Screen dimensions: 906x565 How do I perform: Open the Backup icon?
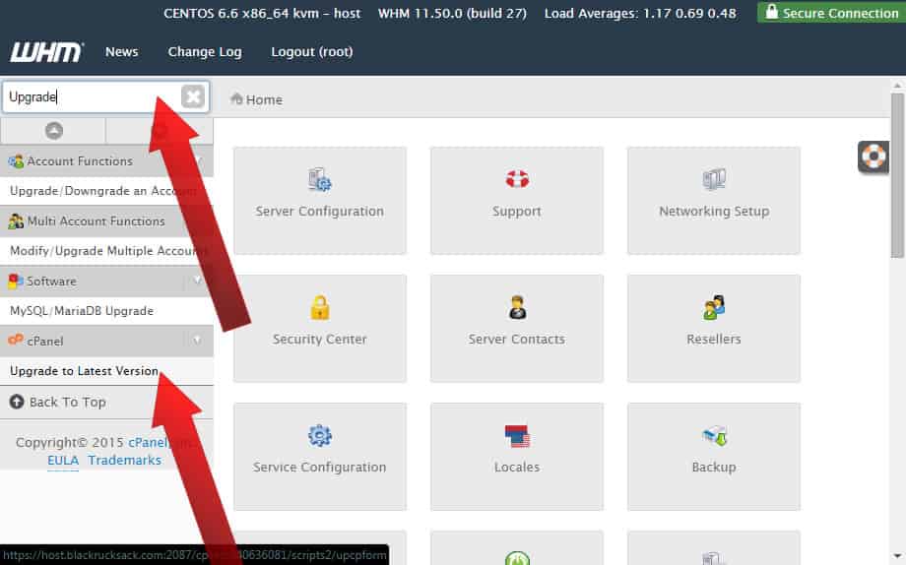click(714, 436)
